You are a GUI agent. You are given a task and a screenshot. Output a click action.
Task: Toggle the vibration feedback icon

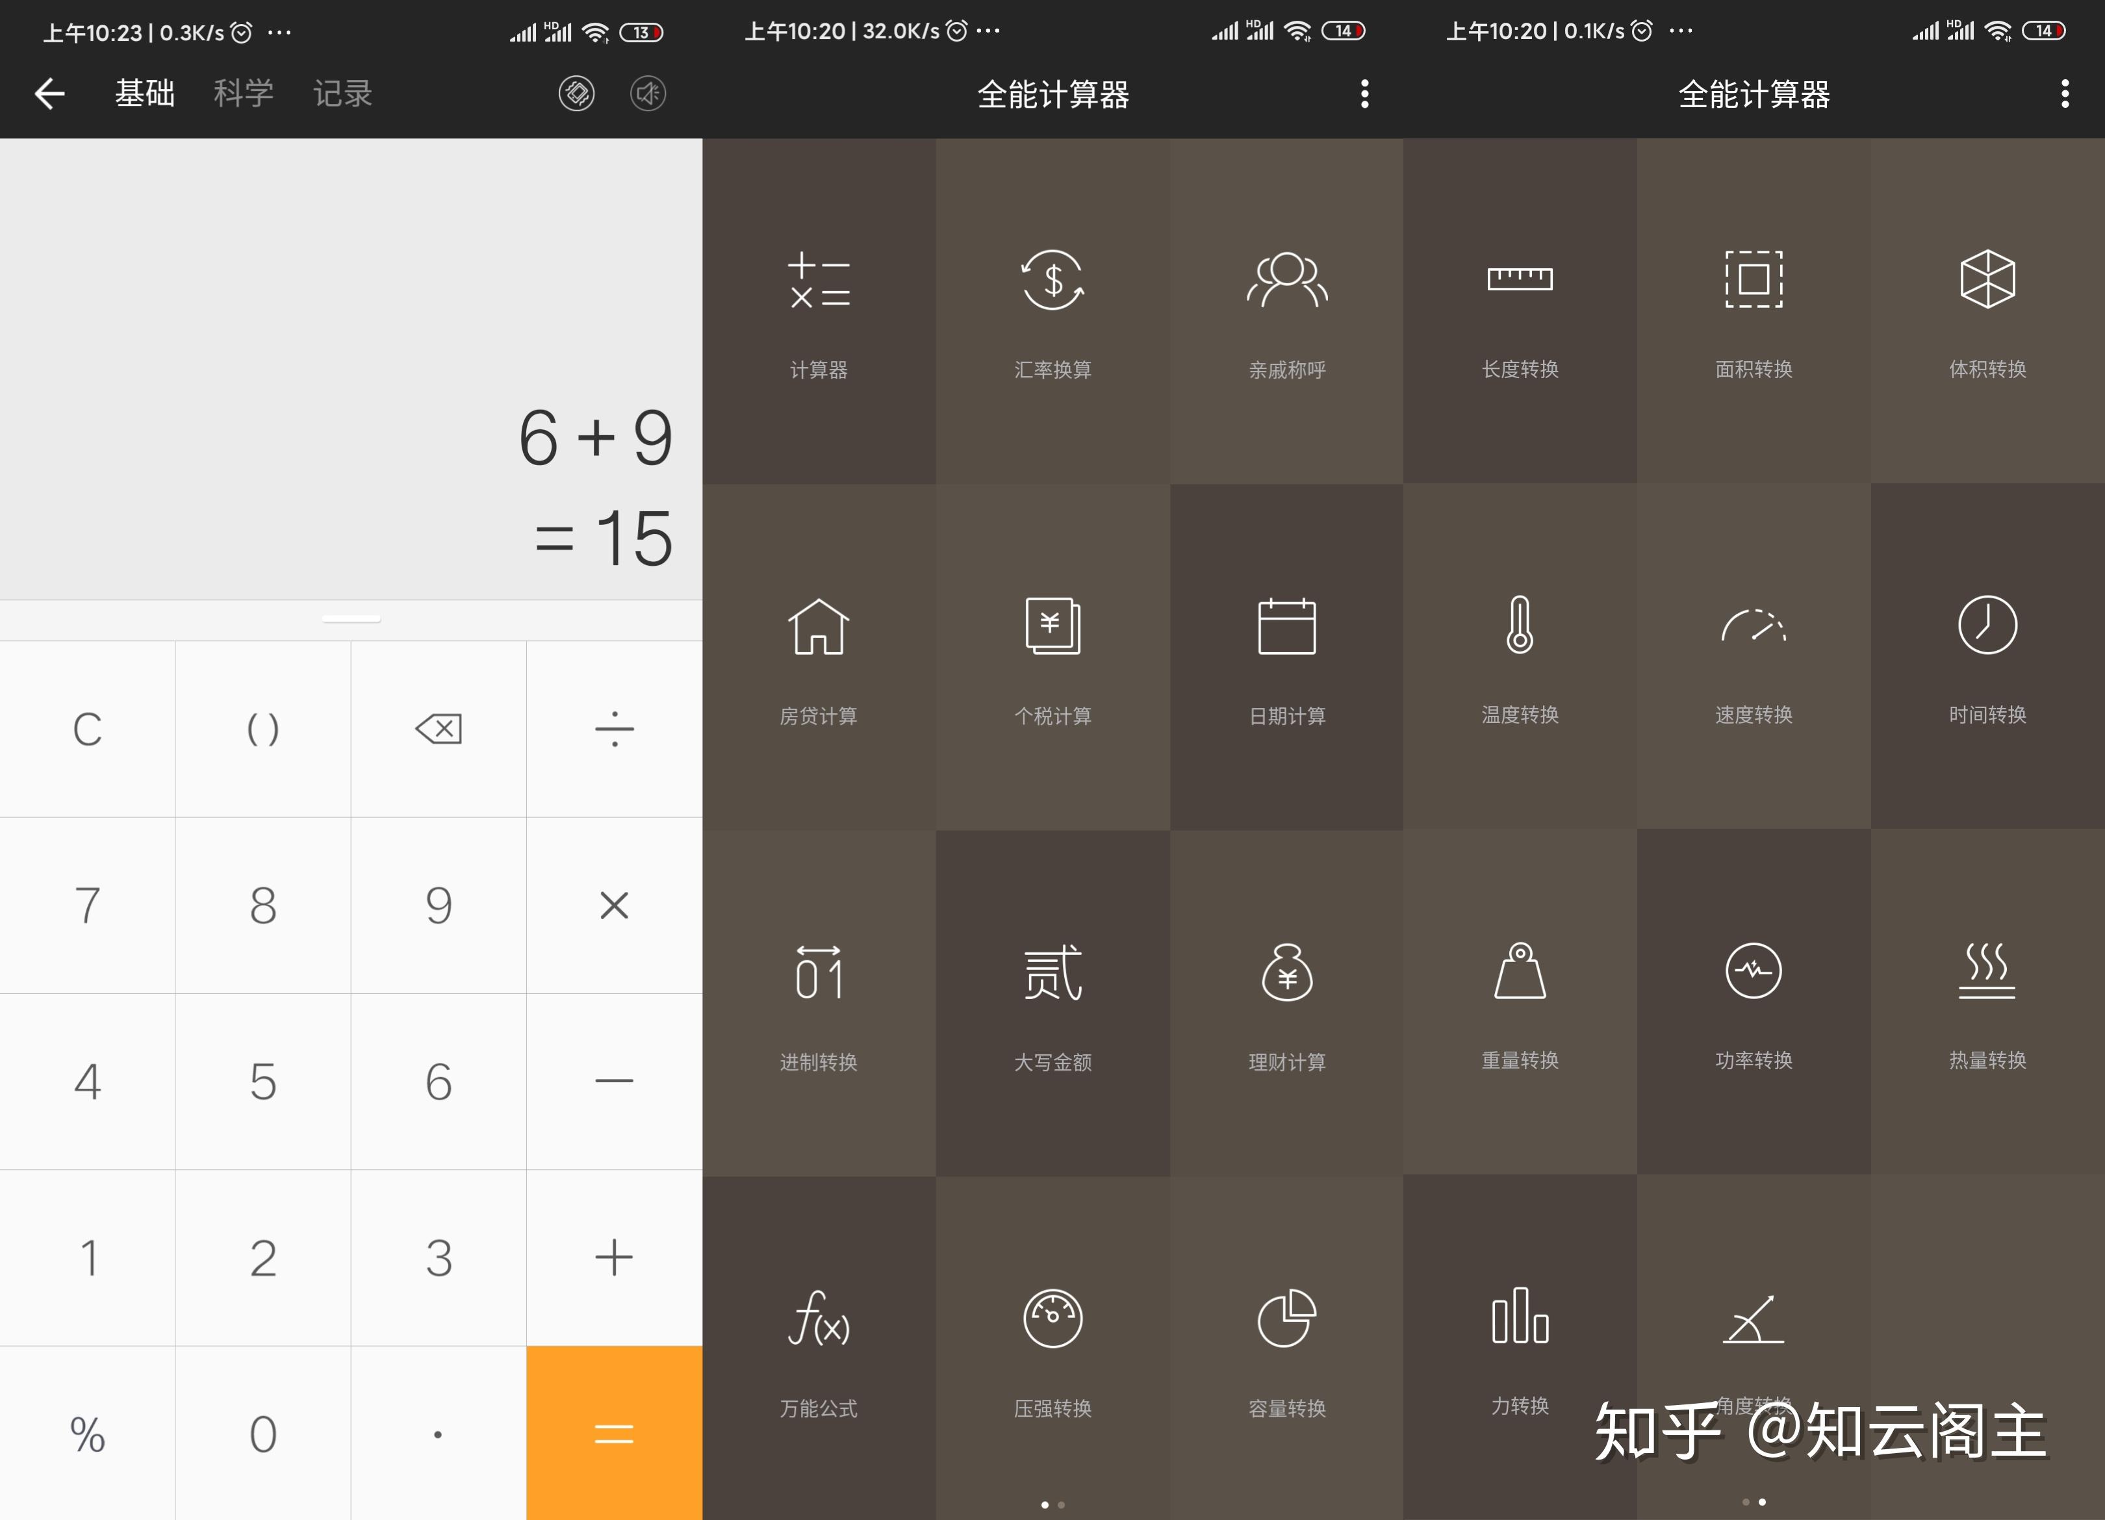pyautogui.click(x=576, y=93)
